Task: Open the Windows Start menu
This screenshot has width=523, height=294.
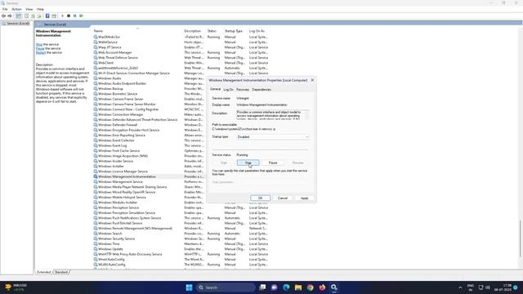Action: coord(189,287)
